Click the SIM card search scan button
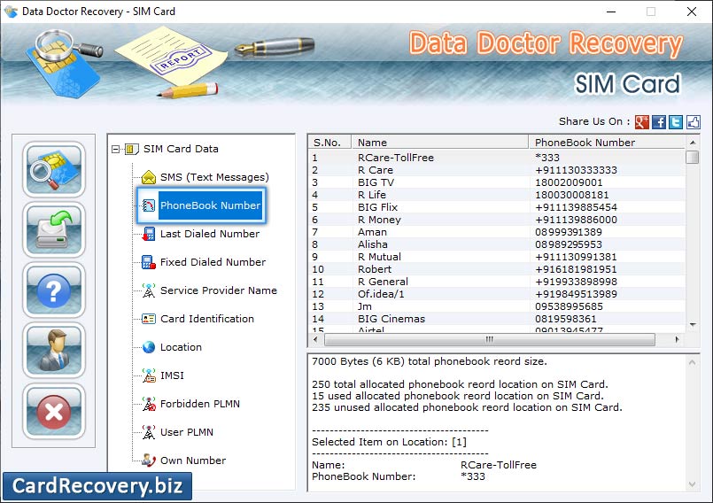Viewport: 713px width, 503px height. (54, 169)
